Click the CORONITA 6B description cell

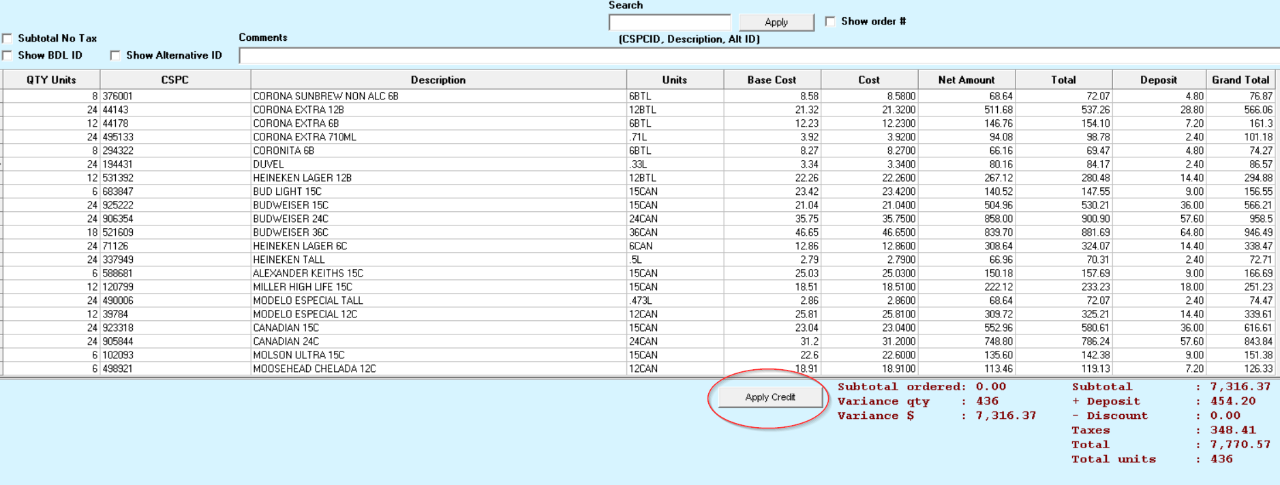438,151
